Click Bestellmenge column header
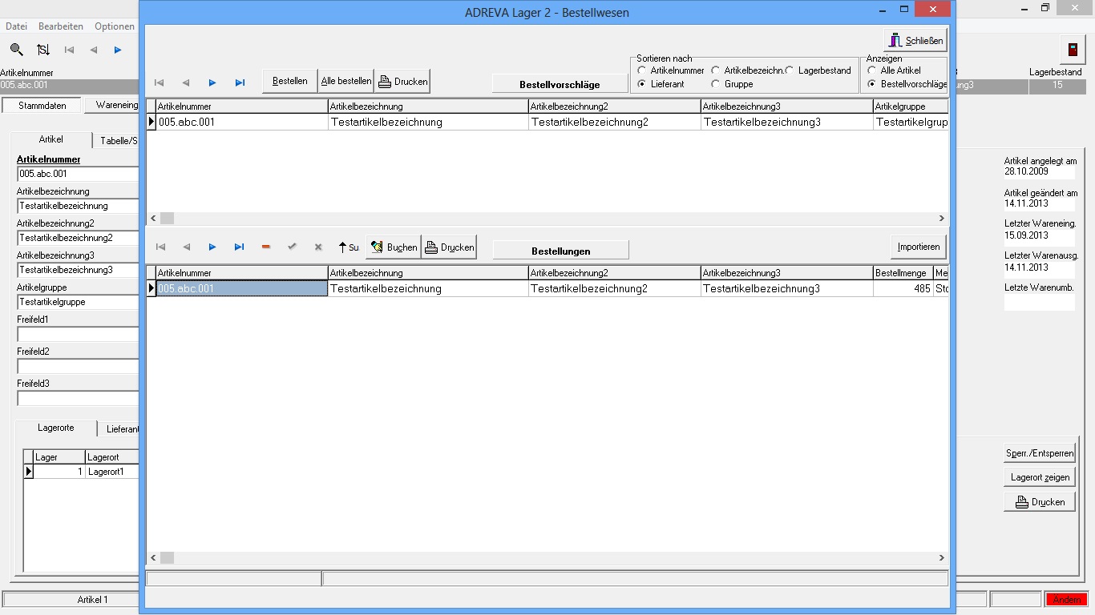 coord(903,273)
